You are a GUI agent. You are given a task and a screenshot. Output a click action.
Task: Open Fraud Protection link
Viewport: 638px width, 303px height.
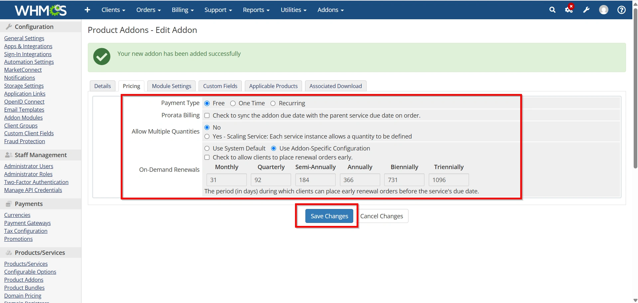[25, 141]
